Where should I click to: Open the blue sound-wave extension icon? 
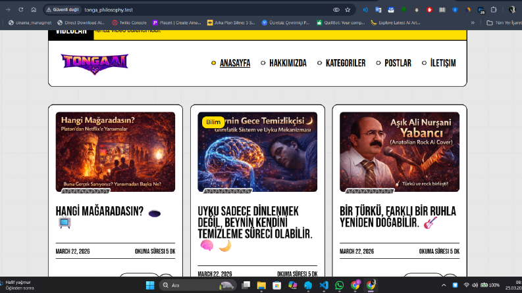click(365, 10)
